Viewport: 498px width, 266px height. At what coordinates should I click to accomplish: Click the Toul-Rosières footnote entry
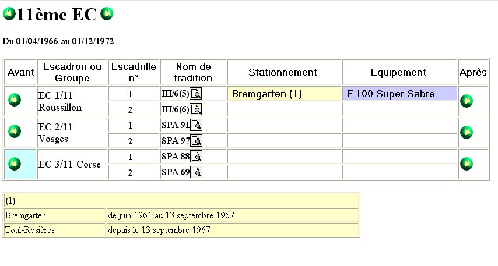point(30,230)
